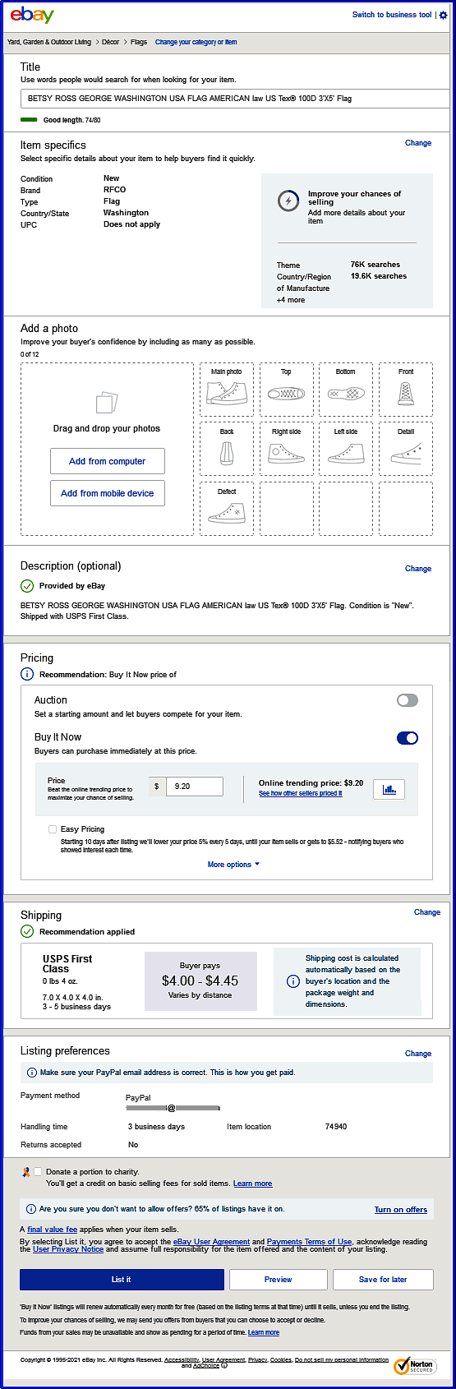Click the Cookies footer link
Viewport: 456px width, 1389px height.
[x=281, y=1360]
